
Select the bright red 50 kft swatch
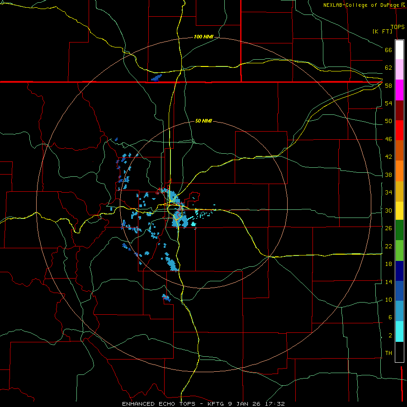pos(399,130)
